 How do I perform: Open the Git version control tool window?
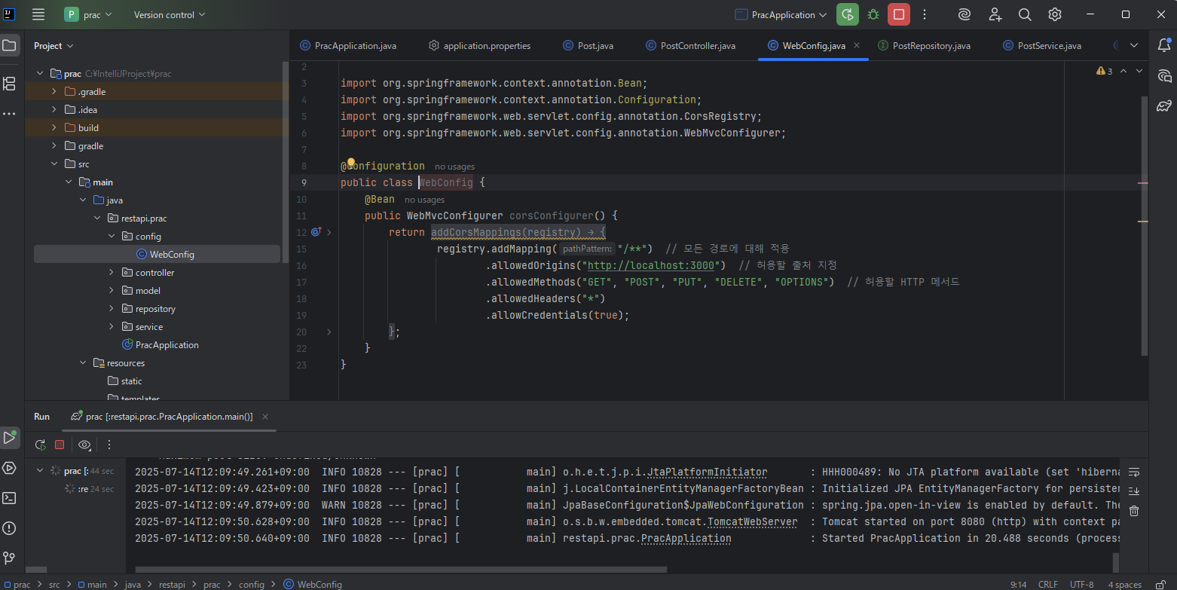(9, 558)
